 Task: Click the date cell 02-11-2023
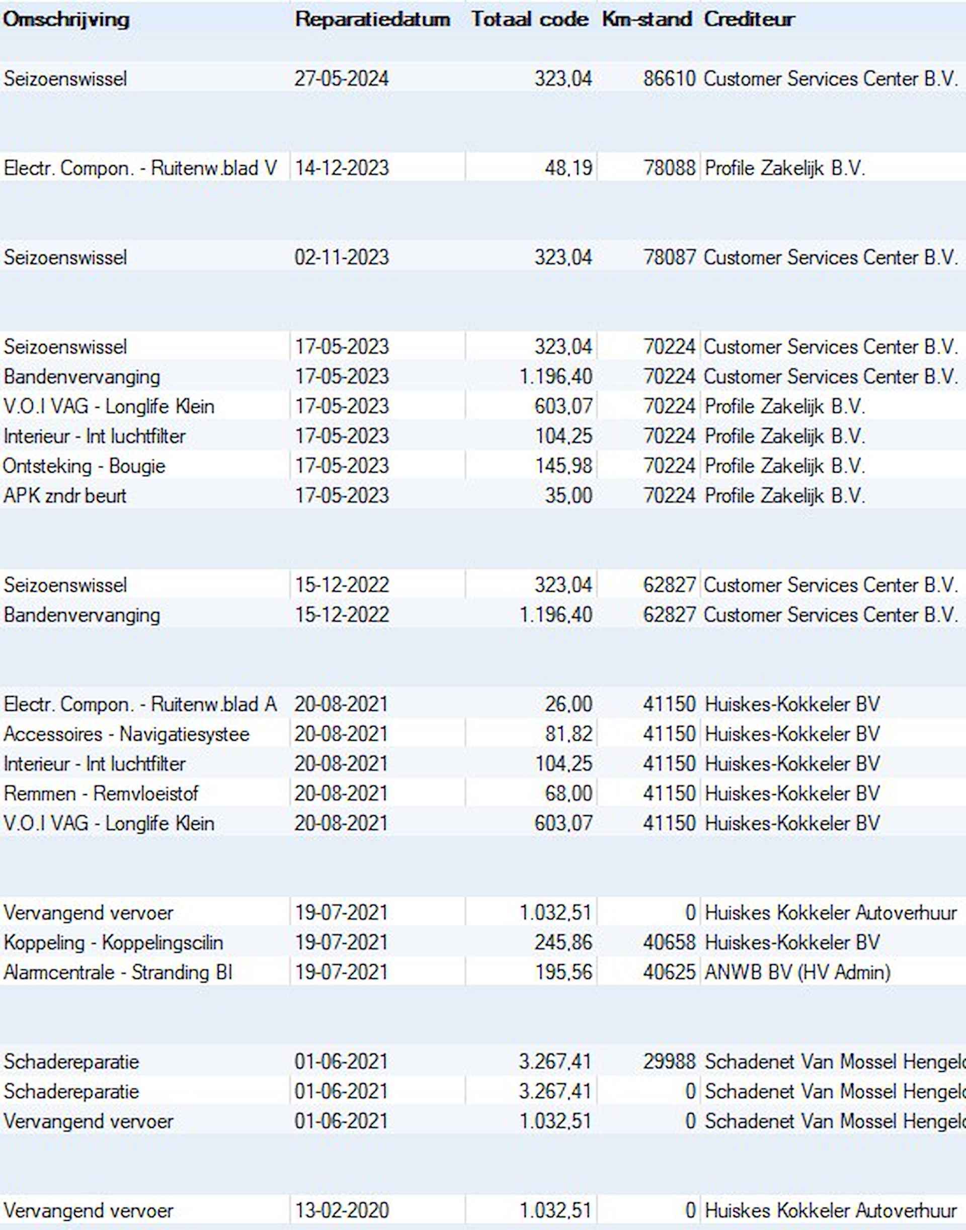coord(342,257)
